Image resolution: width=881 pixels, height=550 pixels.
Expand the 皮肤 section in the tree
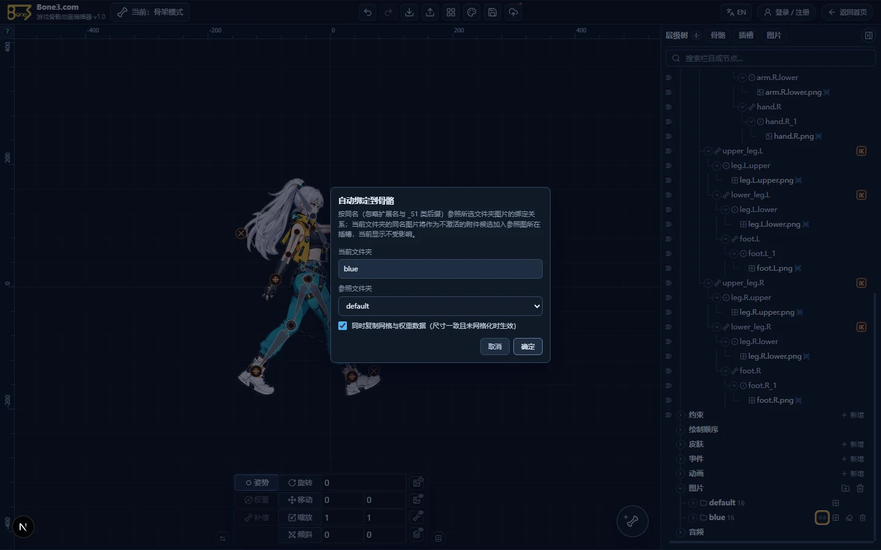(680, 444)
